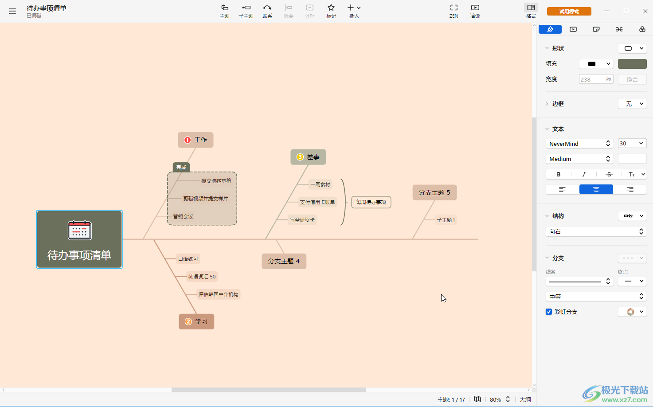Viewport: 653px width, 407px height.
Task: Click the white text color swatch
Action: (632, 159)
